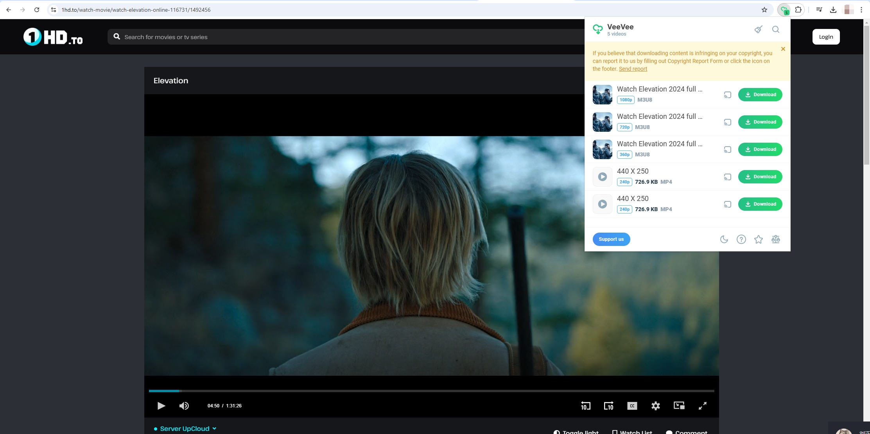This screenshot has height=434, width=870.
Task: Preview the second 440 X 250 play thumbnail
Action: (603, 204)
